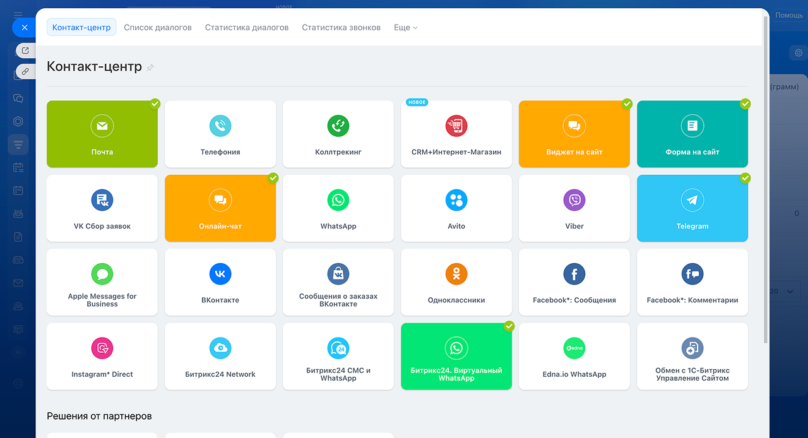Open the Форма на сайт tile
The width and height of the screenshot is (808, 438).
(692, 134)
